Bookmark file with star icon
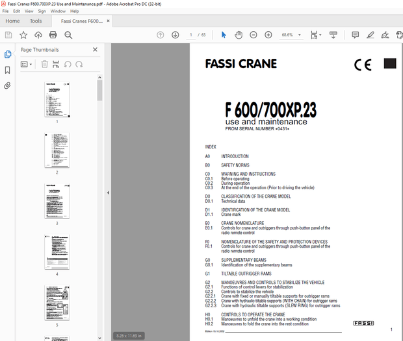The height and width of the screenshot is (341, 403). pyautogui.click(x=23, y=35)
